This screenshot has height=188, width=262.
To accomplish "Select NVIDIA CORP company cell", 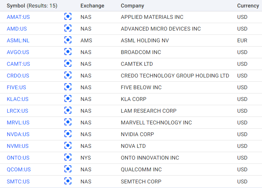I will [137, 134].
